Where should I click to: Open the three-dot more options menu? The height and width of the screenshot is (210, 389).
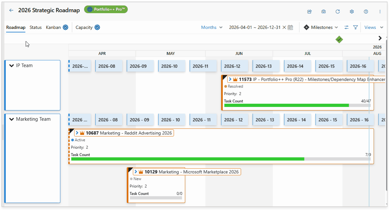coord(380,12)
